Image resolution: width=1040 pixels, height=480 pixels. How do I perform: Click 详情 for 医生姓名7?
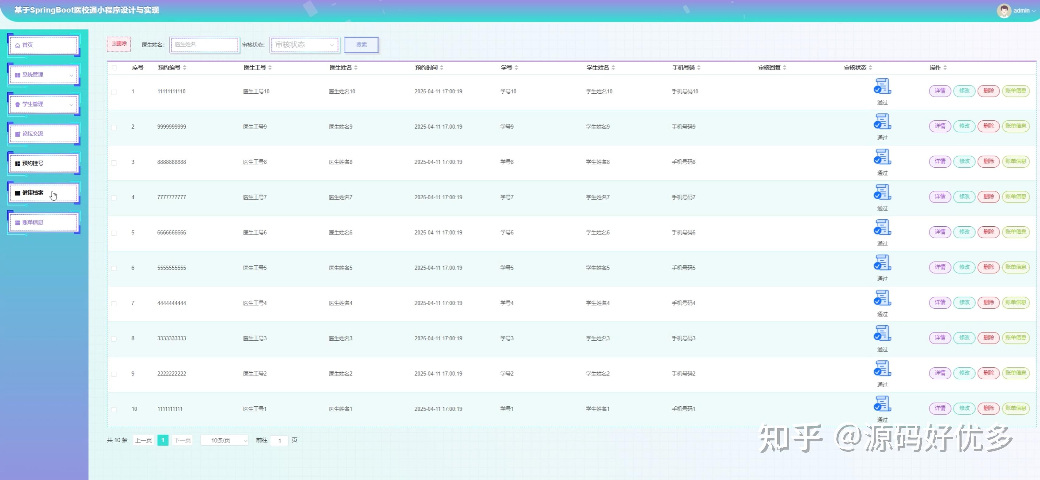coord(940,197)
